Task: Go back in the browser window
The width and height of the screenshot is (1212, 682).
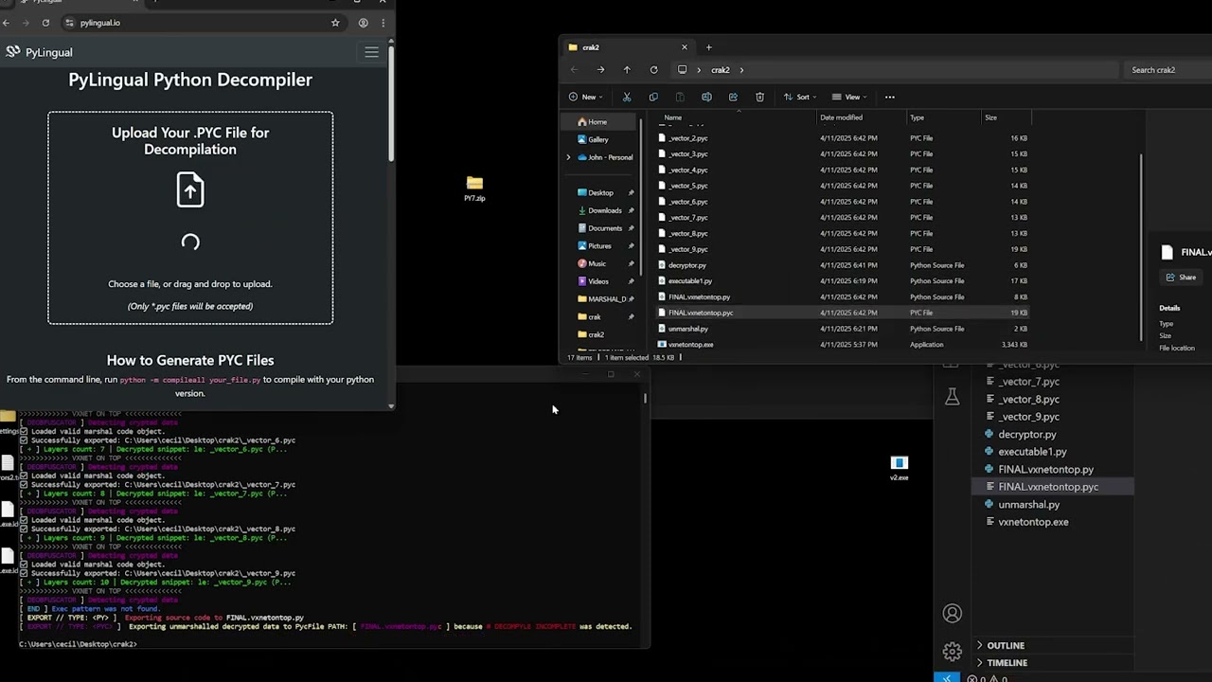Action: coord(6,23)
